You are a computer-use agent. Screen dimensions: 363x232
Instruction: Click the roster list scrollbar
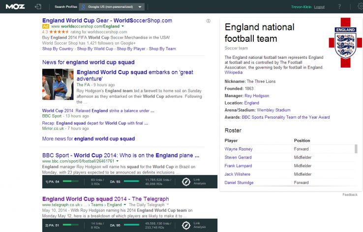pos(356,149)
